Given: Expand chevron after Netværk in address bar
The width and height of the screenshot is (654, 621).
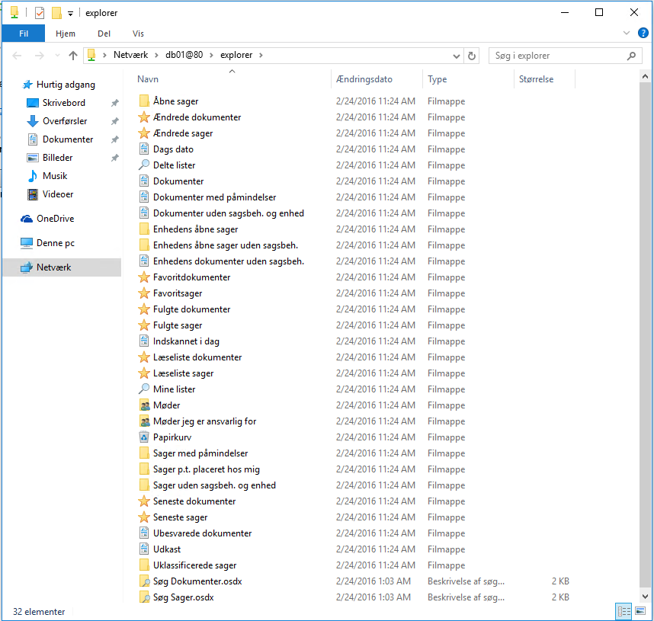Looking at the screenshot, I should (156, 55).
